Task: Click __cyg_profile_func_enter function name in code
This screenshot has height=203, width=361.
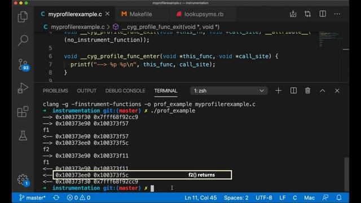Action: (x=120, y=56)
